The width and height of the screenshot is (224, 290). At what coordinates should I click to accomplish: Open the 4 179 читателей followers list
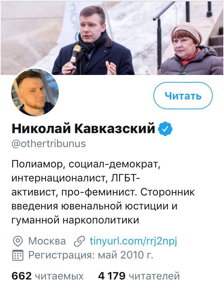click(139, 276)
